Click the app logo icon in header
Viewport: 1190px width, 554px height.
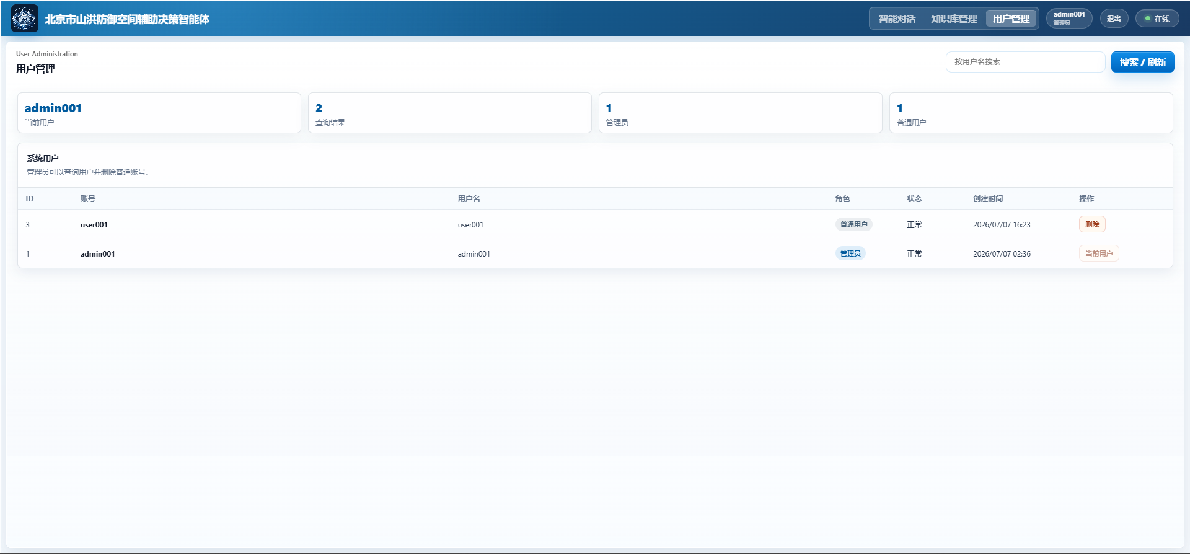[x=25, y=19]
